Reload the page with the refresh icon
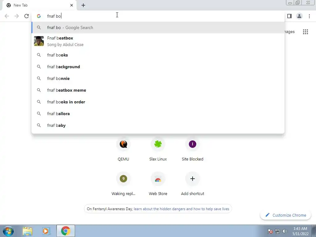This screenshot has height=237, width=316. (x=27, y=16)
